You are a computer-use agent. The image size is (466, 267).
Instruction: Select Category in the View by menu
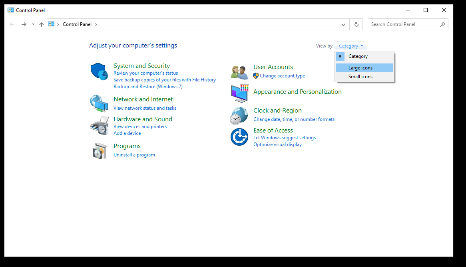(364, 56)
